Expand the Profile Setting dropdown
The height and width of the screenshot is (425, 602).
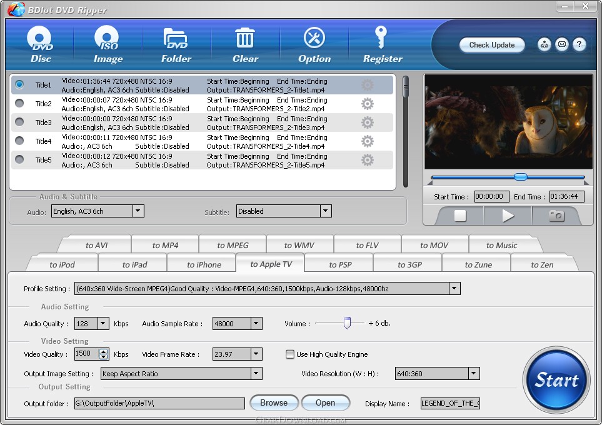[x=454, y=288]
